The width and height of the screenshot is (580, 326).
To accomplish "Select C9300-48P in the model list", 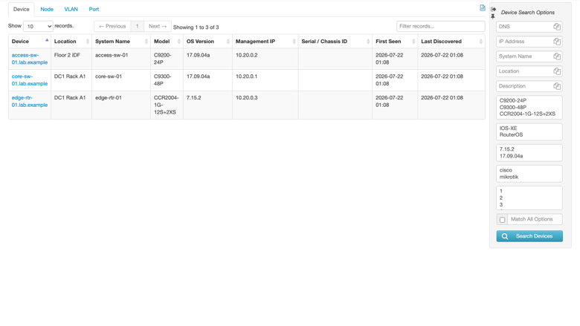I will (x=512, y=107).
